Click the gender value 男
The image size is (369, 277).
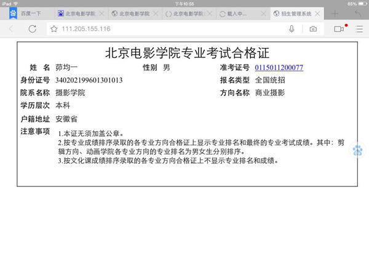tap(167, 68)
